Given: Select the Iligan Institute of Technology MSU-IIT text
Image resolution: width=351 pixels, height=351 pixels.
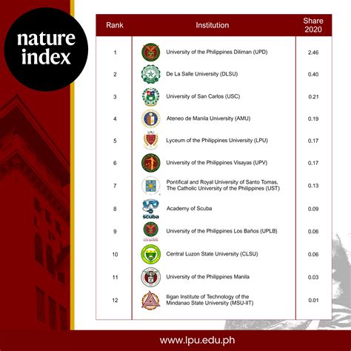Looking at the screenshot, I should 210,300.
